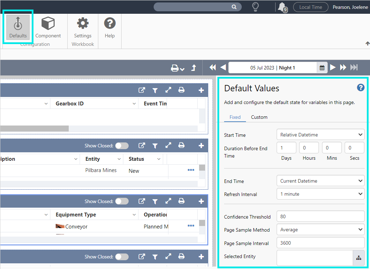
Task: Click the Default Values help icon
Action: coord(360,88)
